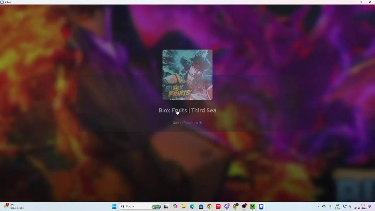Click the microphone tray icon
This screenshot has width=375, height=211.
[330, 206]
